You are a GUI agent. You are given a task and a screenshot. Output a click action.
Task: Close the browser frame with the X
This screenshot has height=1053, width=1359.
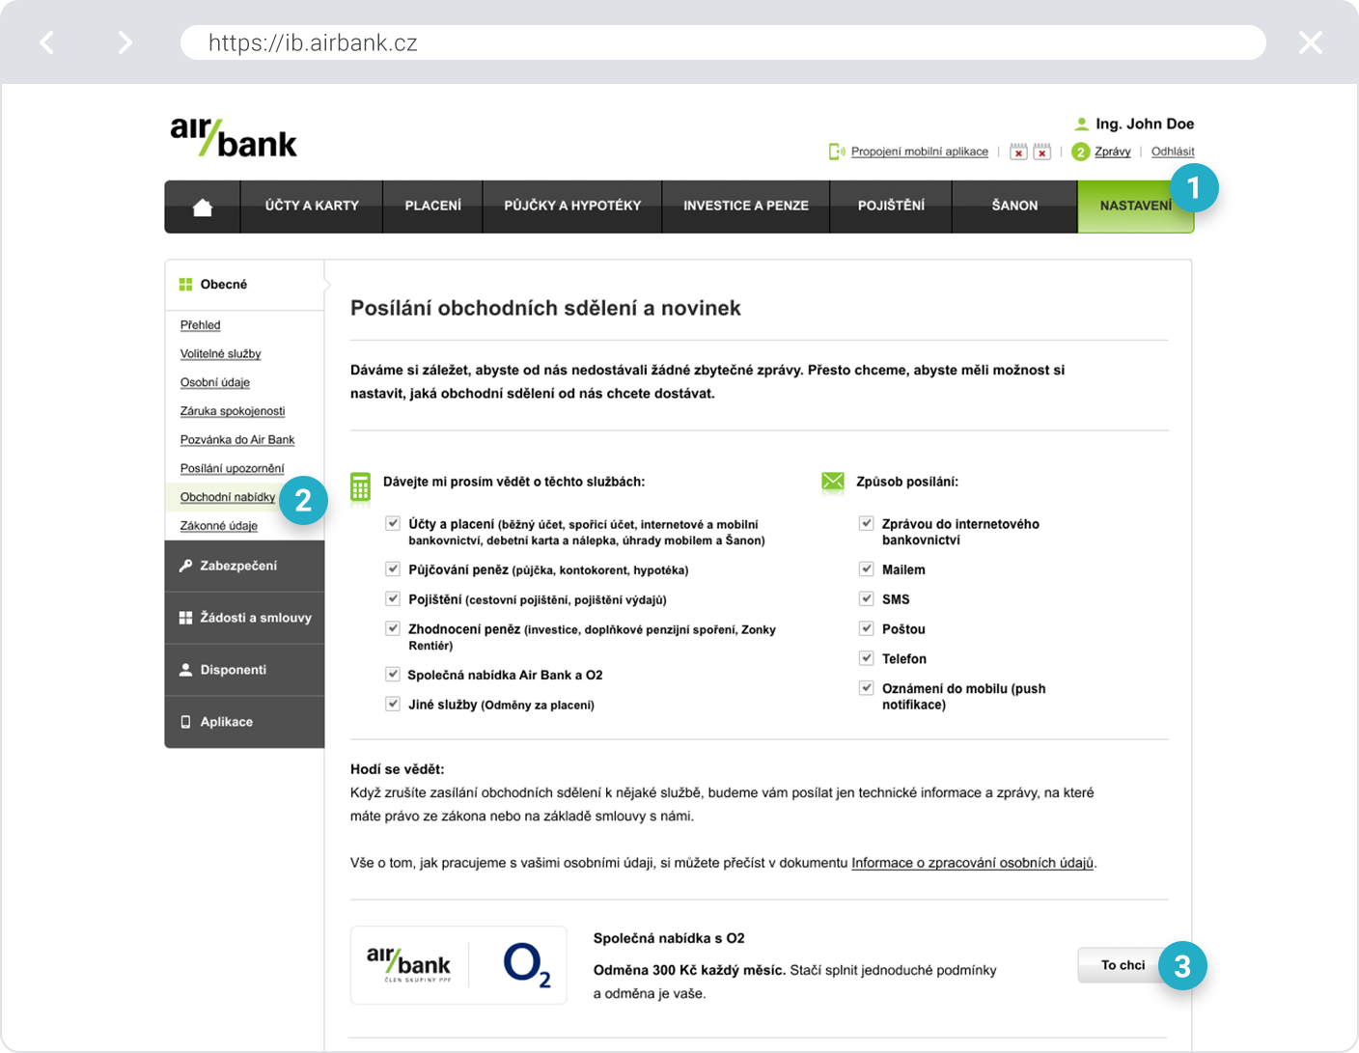tap(1310, 42)
